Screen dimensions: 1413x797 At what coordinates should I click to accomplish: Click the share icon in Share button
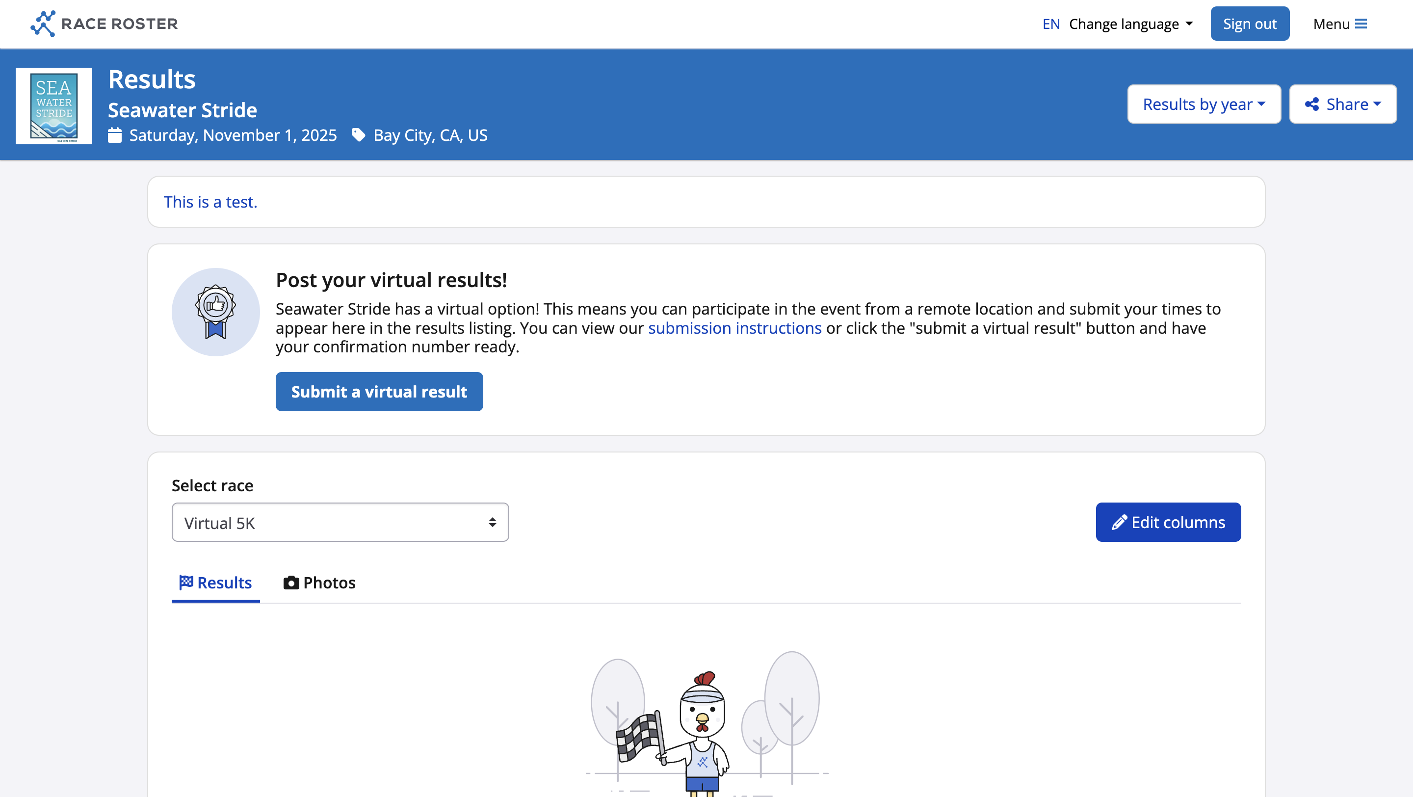click(1311, 104)
